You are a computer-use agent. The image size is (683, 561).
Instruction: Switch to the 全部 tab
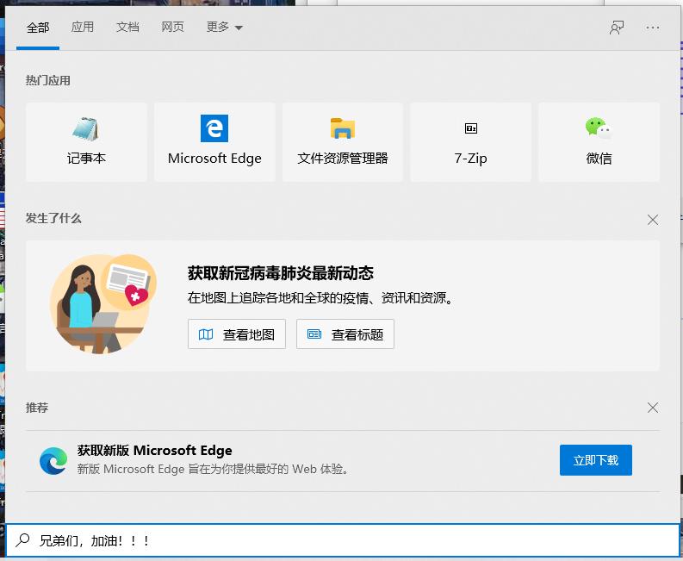tap(38, 28)
